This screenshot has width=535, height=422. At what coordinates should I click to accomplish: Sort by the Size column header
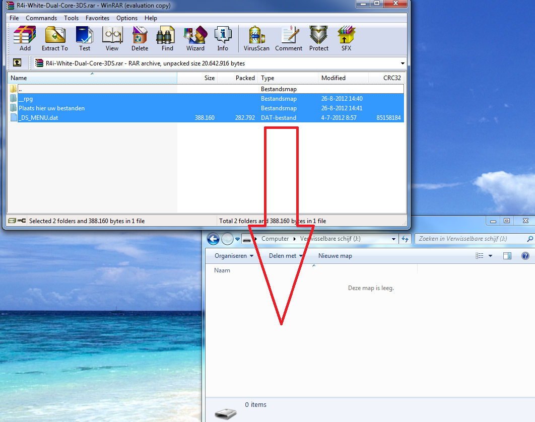pyautogui.click(x=197, y=78)
